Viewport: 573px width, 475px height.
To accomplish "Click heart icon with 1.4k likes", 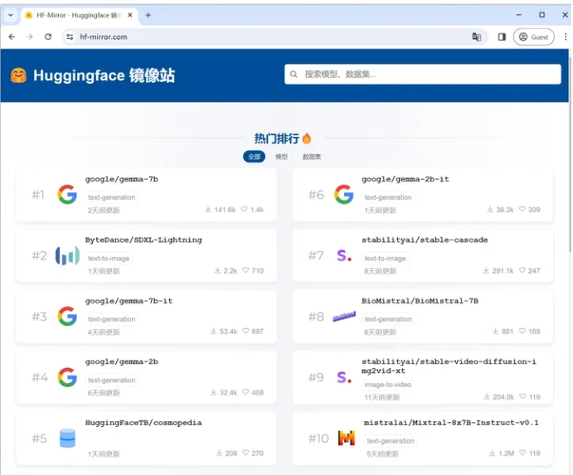I will 244,210.
